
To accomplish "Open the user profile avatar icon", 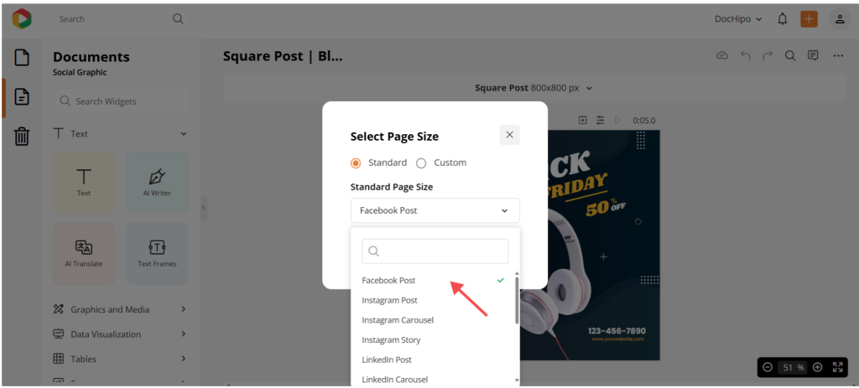I will tap(839, 19).
